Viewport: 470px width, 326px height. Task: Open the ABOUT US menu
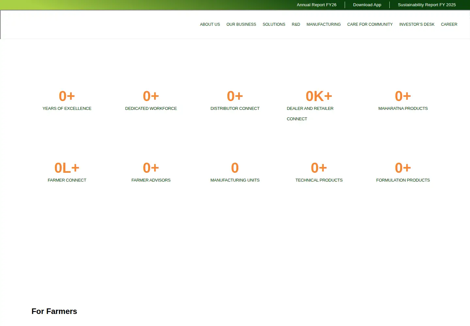210,24
